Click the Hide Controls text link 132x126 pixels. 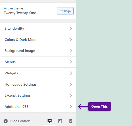coord(20,121)
